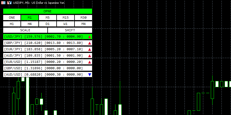Toggle the SCALE option

pos(25,30)
